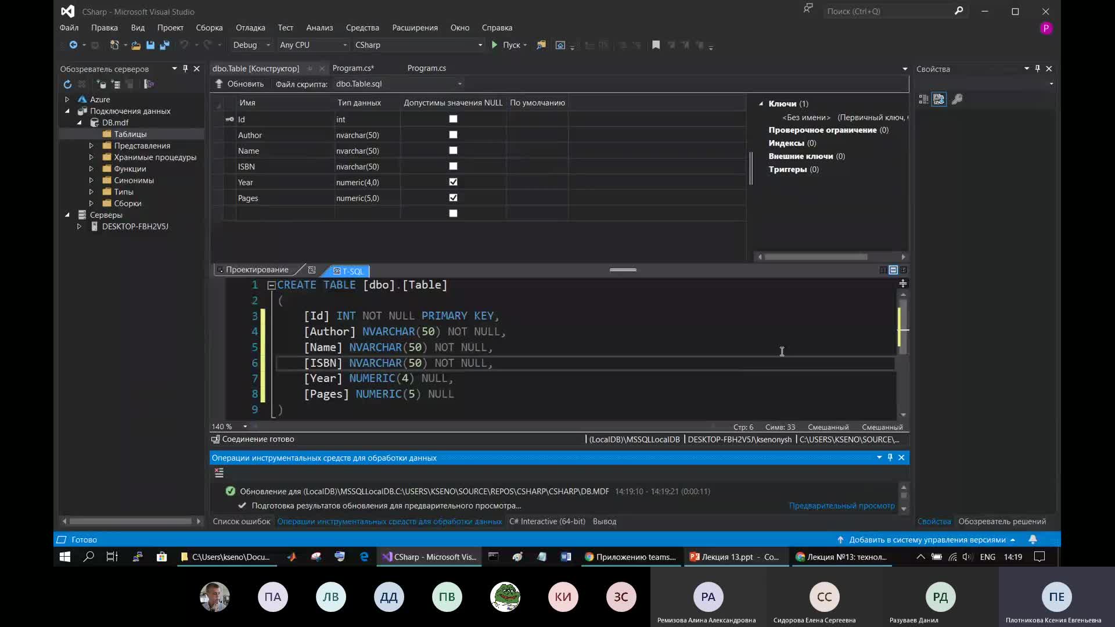The image size is (1115, 627).
Task: Click the keys panel horizontal scrollbar
Action: [x=815, y=257]
